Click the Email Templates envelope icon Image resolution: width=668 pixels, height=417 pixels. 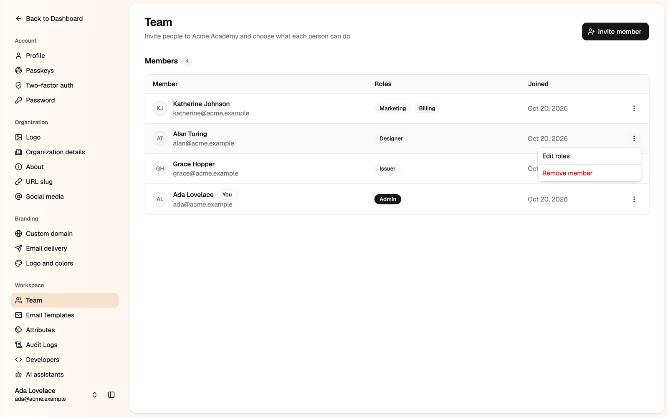[18, 315]
